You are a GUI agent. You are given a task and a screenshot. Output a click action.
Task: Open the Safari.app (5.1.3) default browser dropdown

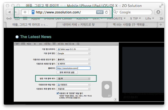(x=73, y=49)
